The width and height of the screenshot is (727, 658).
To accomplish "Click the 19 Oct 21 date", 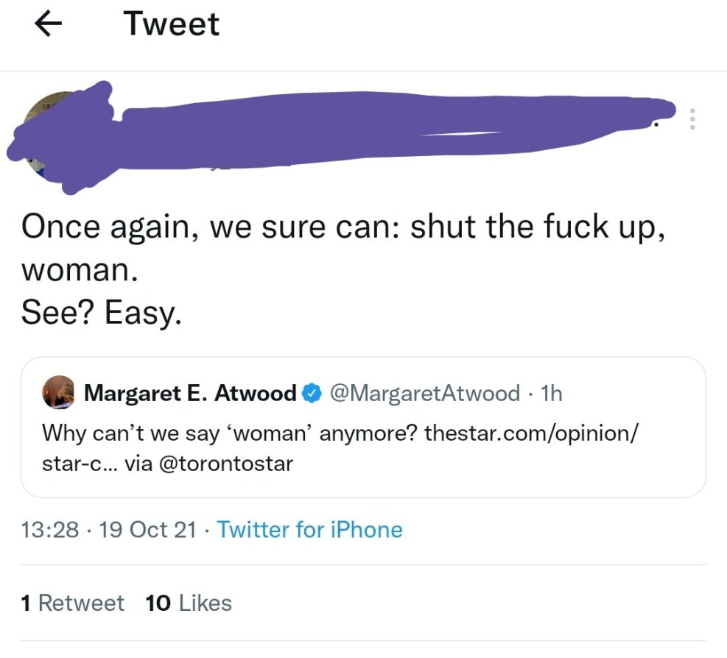I will click(149, 530).
